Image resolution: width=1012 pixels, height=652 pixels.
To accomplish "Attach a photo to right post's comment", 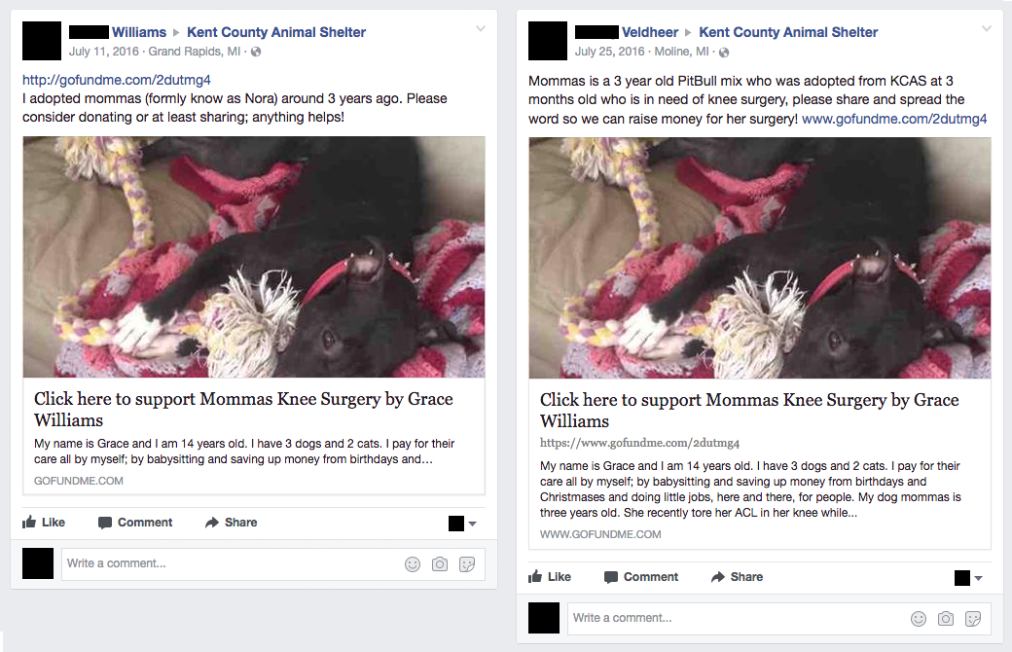I will 946,619.
